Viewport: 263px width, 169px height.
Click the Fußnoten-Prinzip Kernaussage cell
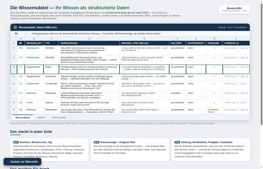89,104
